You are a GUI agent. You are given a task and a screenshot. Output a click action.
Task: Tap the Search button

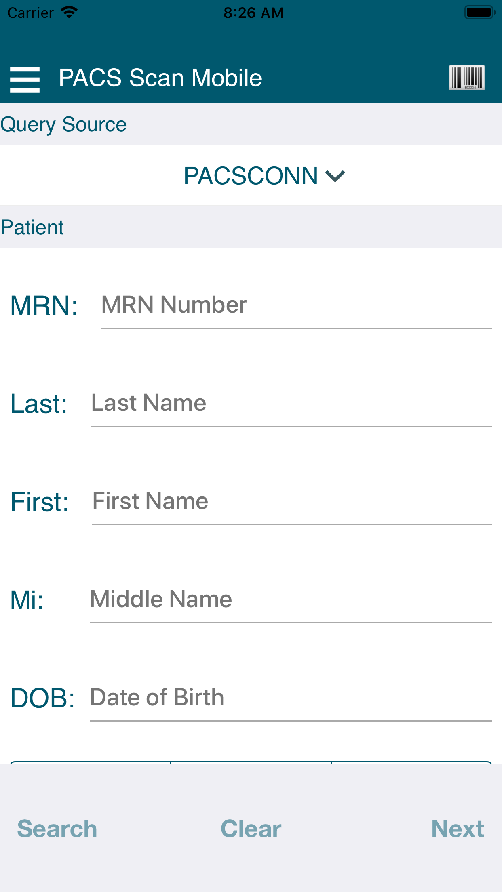[x=57, y=829]
